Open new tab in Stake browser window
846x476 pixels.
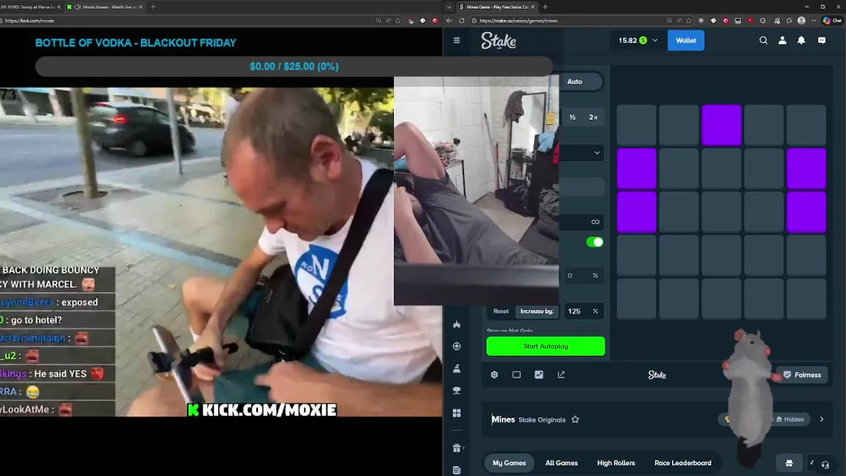545,7
